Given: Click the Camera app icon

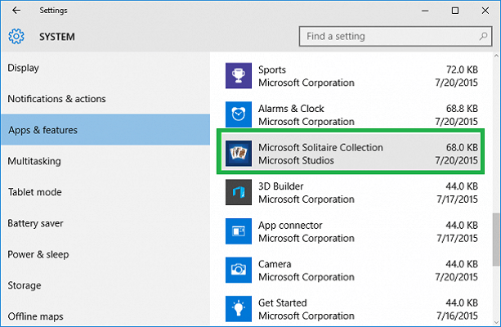Looking at the screenshot, I should [x=239, y=270].
